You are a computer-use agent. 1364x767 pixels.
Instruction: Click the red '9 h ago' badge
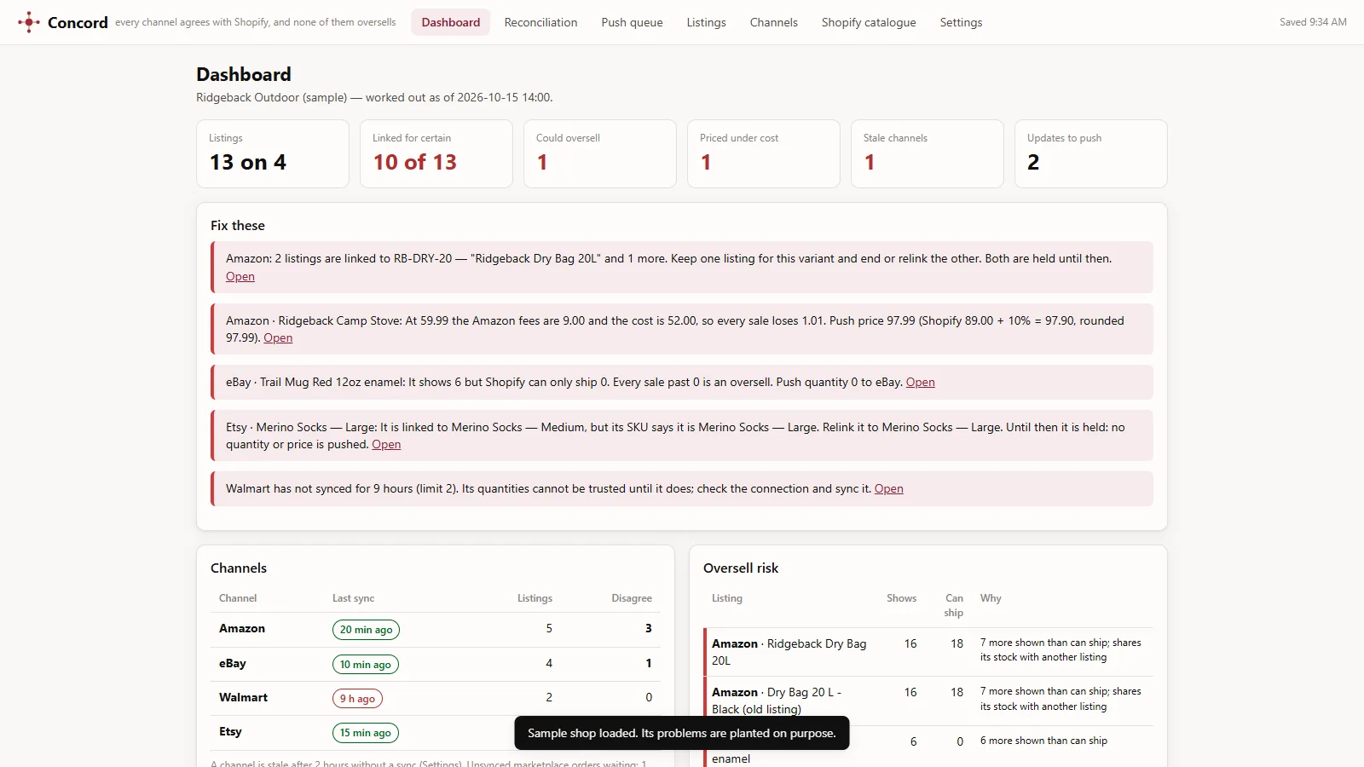tap(357, 699)
